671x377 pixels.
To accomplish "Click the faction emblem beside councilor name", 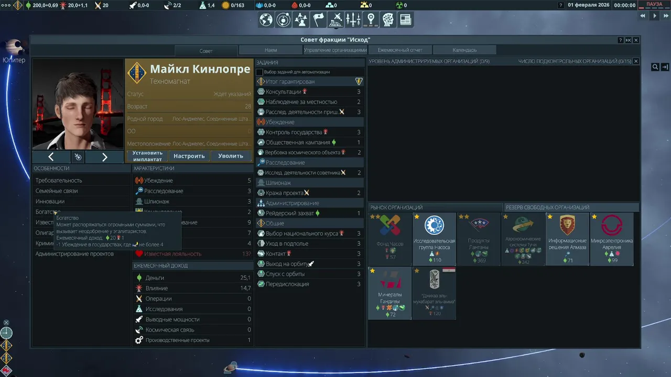I will pos(137,73).
